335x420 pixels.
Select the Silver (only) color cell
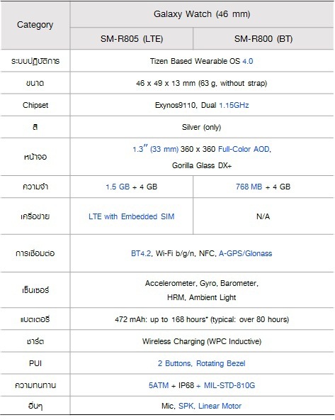coord(202,127)
